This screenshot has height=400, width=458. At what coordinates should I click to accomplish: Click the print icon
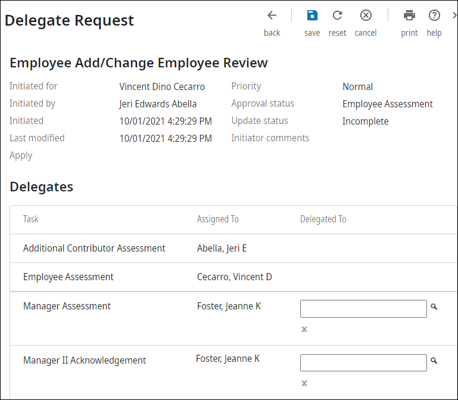pyautogui.click(x=409, y=15)
